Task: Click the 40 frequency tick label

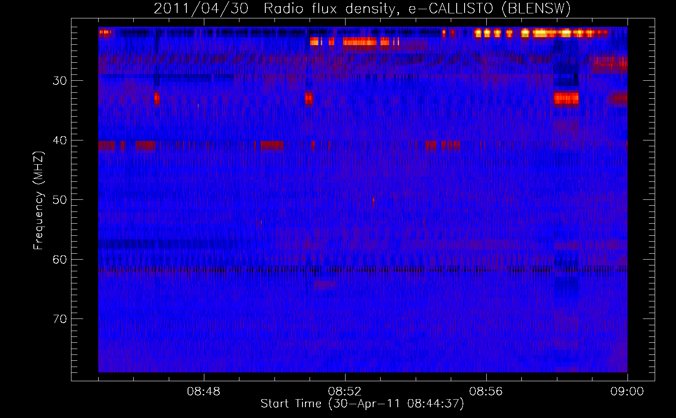Action: click(x=60, y=140)
